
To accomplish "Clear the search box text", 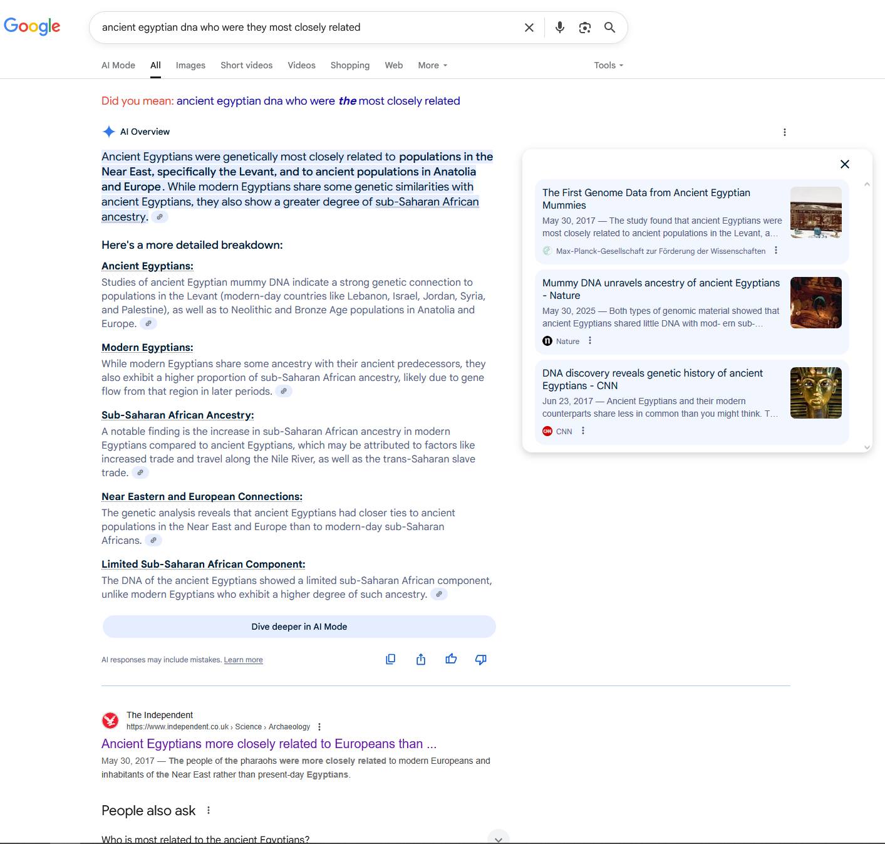I will (x=529, y=28).
